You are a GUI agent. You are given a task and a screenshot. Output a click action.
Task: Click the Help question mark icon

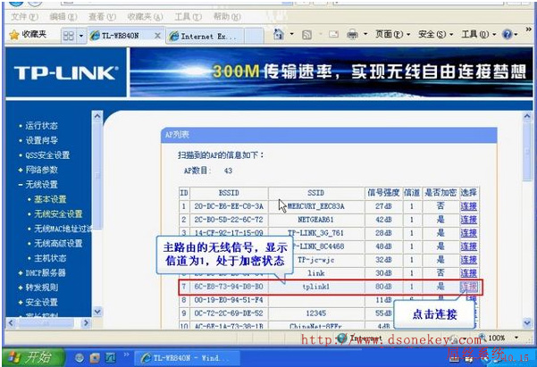click(508, 34)
